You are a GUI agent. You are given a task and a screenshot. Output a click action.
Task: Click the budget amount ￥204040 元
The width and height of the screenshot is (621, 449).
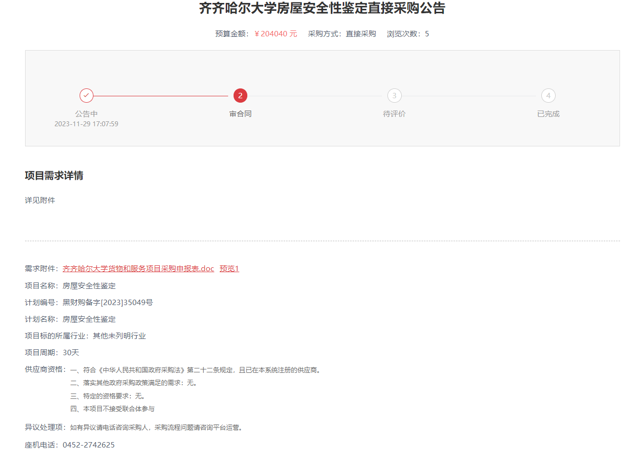tap(276, 34)
